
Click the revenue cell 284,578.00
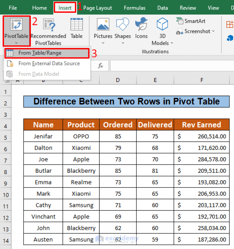(x=202, y=159)
